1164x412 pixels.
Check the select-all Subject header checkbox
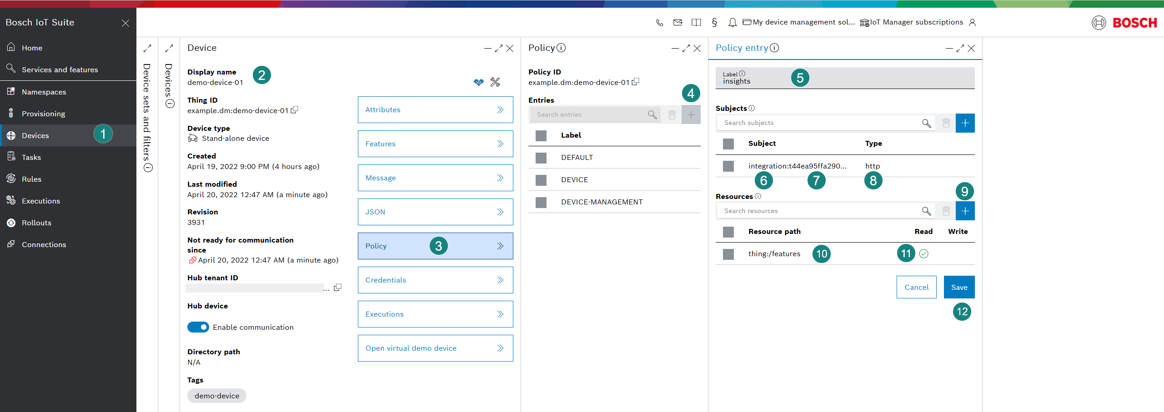coord(728,144)
